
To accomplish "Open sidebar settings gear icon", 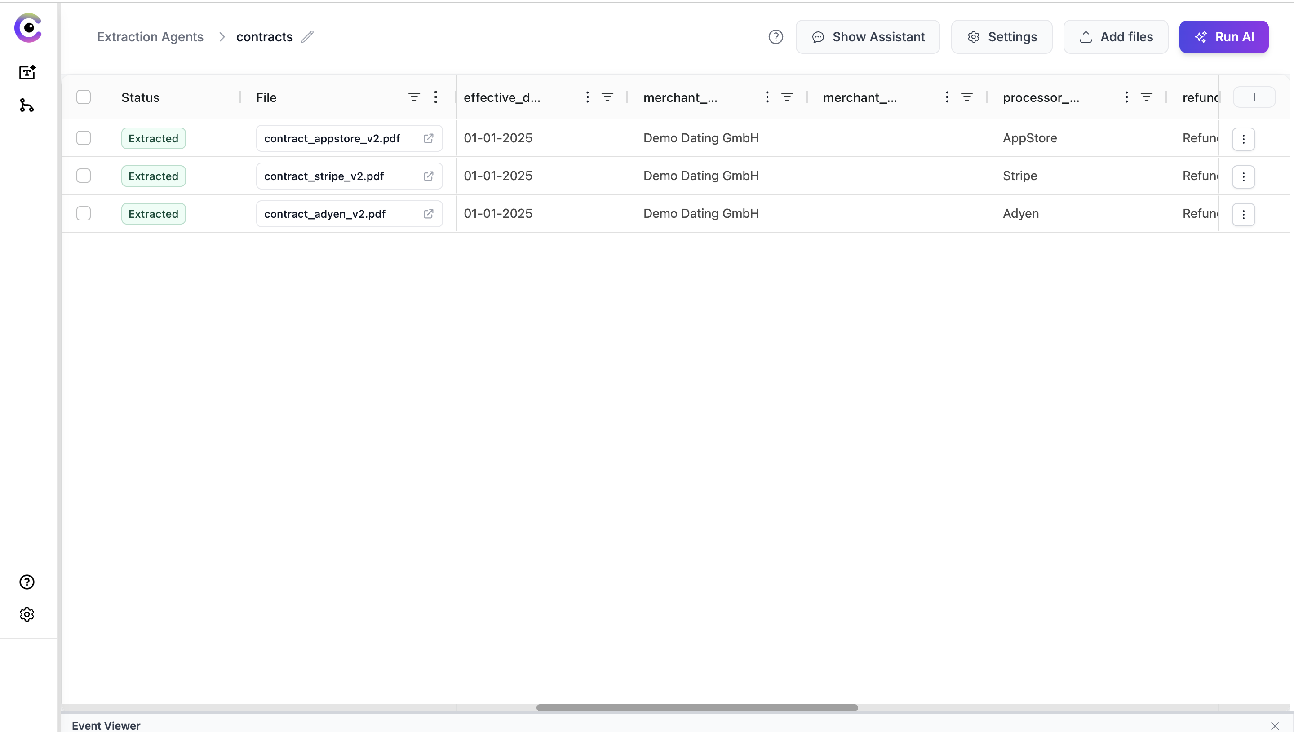I will (27, 614).
